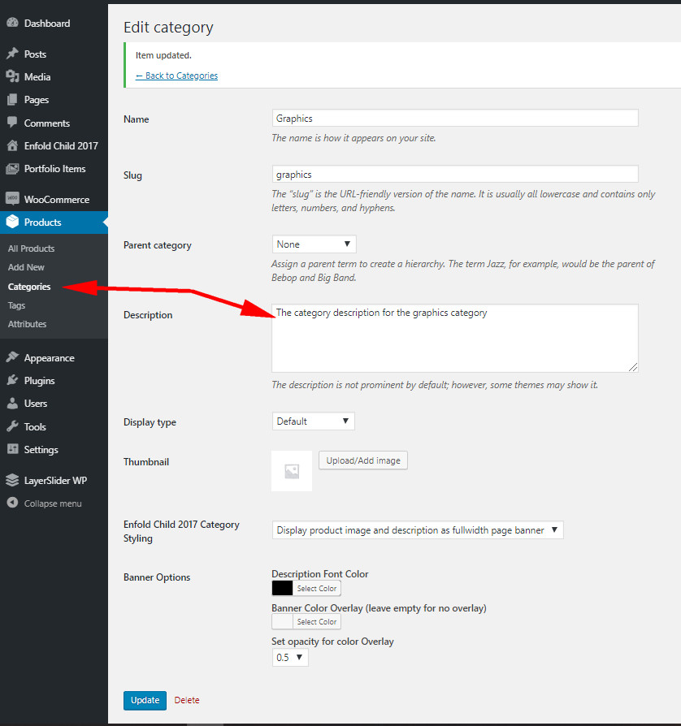Open the overlay opacity dropdown

(x=290, y=657)
